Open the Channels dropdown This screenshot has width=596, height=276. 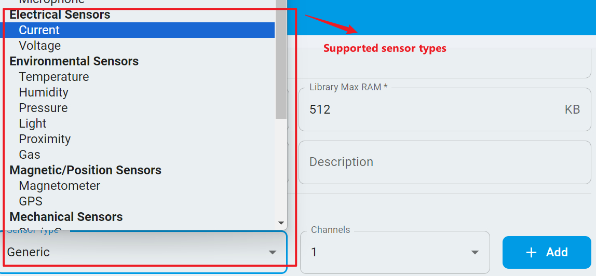pyautogui.click(x=395, y=252)
